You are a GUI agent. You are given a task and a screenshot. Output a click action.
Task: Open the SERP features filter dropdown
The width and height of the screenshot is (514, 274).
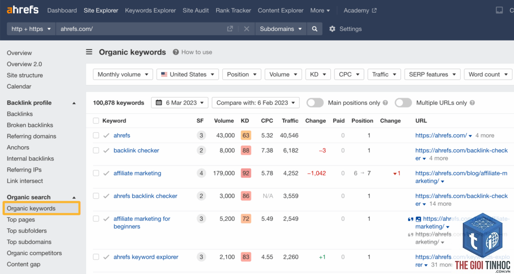point(432,75)
